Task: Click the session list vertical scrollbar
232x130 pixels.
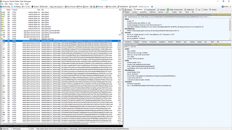Action: (122, 66)
